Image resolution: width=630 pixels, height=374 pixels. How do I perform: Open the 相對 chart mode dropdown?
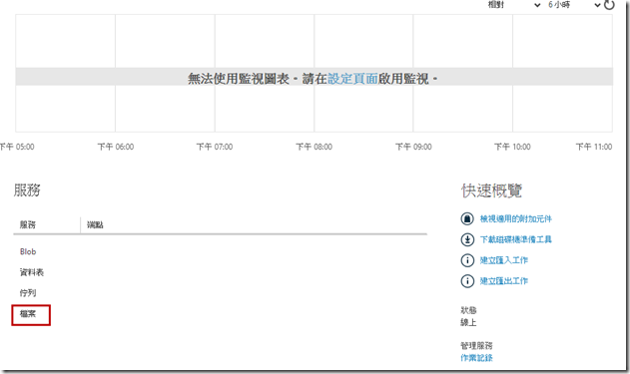(x=514, y=5)
